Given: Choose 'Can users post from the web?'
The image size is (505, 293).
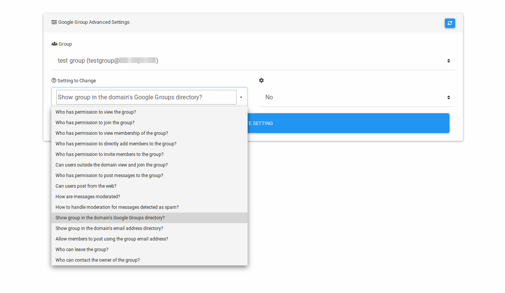Looking at the screenshot, I should coord(149,186).
